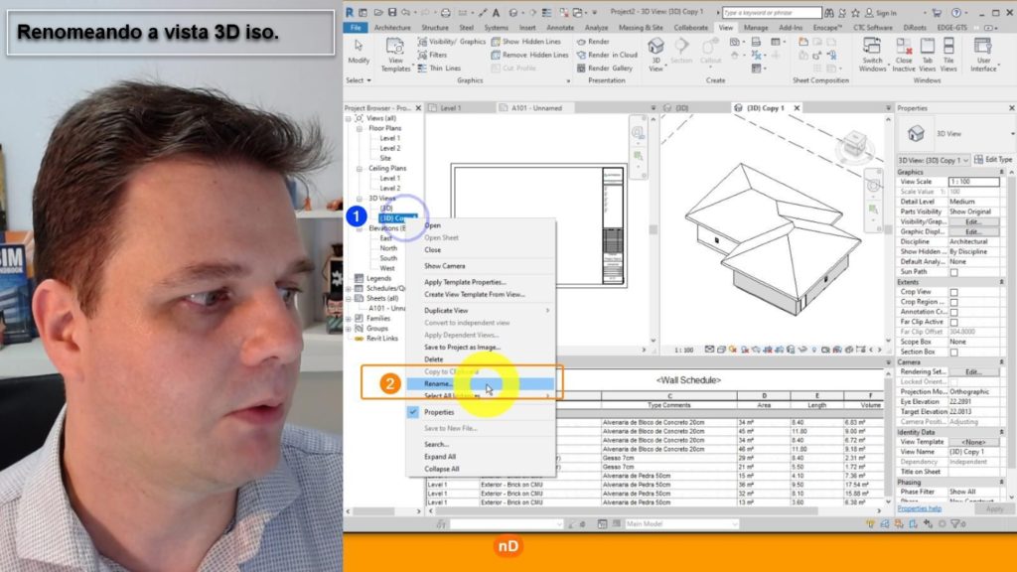Check the Section Box option
Image resolution: width=1017 pixels, height=572 pixels.
pyautogui.click(x=954, y=352)
